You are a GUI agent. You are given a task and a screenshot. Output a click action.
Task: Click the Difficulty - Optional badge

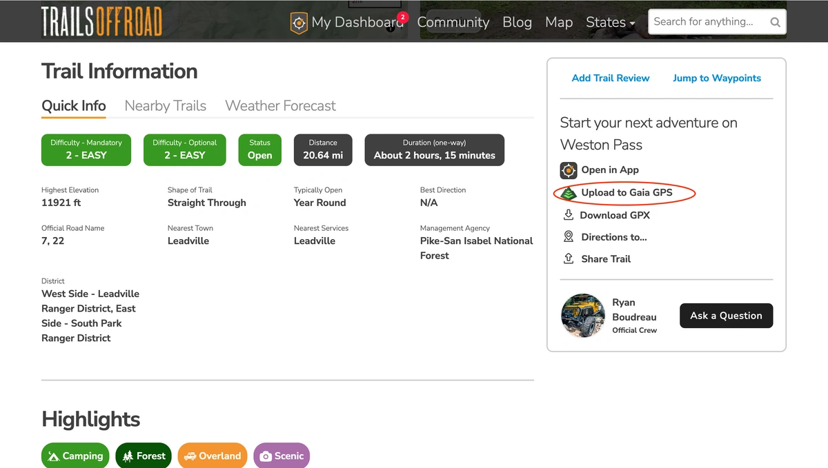click(x=185, y=150)
